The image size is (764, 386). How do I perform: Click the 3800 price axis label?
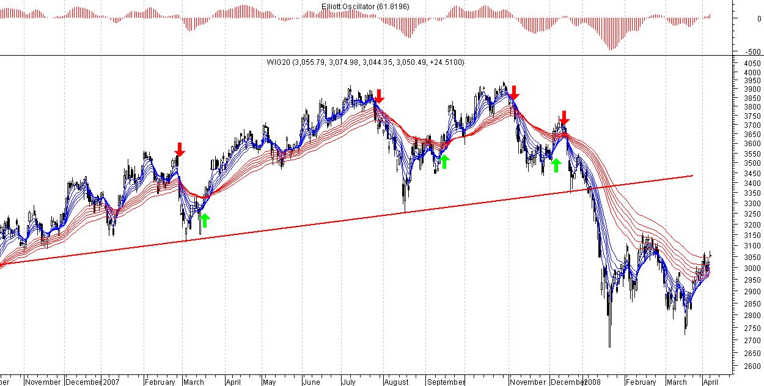coord(752,108)
